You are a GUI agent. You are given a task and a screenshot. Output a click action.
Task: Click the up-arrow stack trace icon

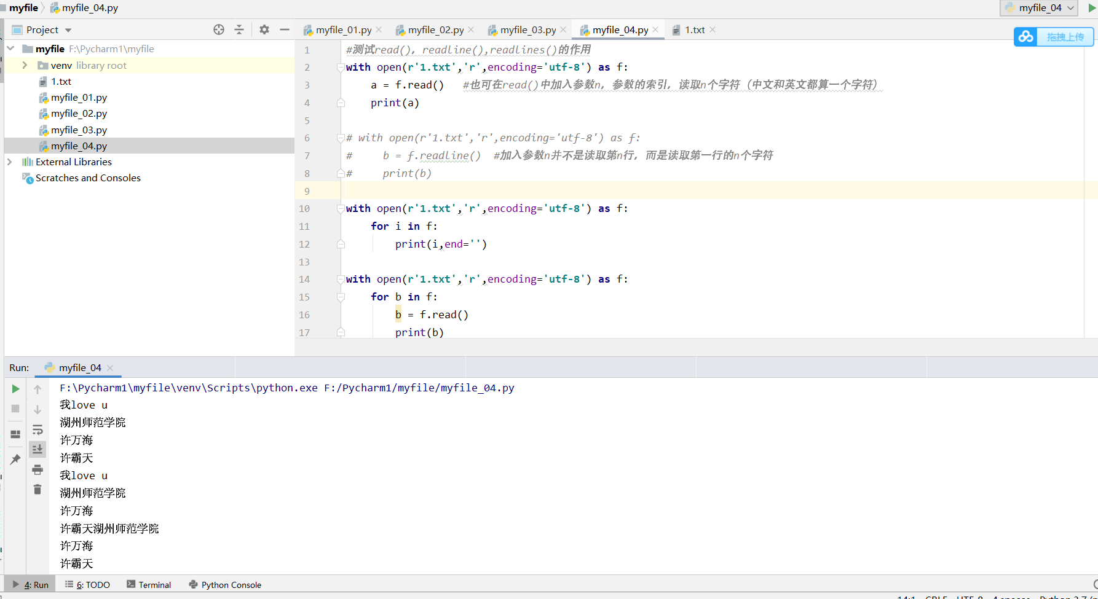click(38, 389)
